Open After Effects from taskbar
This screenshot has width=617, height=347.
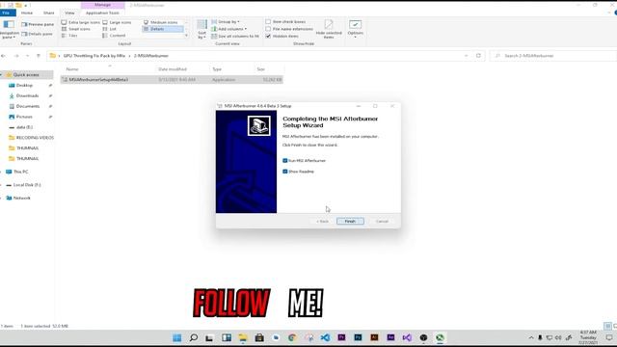pyautogui.click(x=390, y=337)
